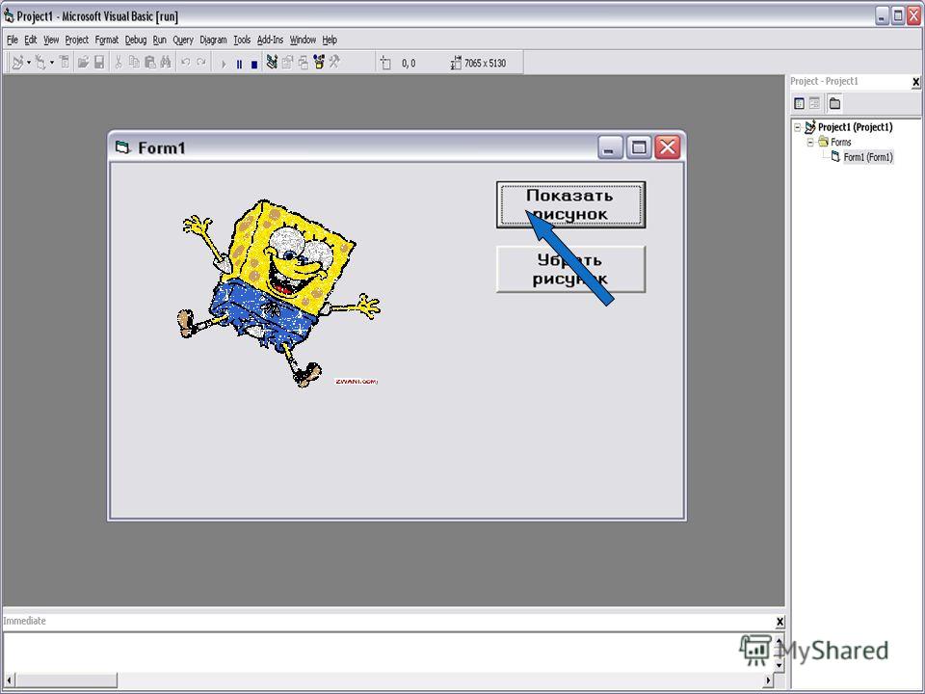
Task: Maximize the Form1 window
Action: pyautogui.click(x=639, y=147)
